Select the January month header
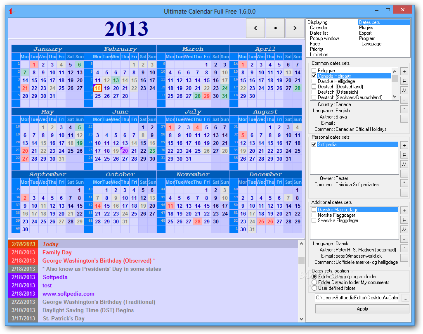 pyautogui.click(x=48, y=49)
